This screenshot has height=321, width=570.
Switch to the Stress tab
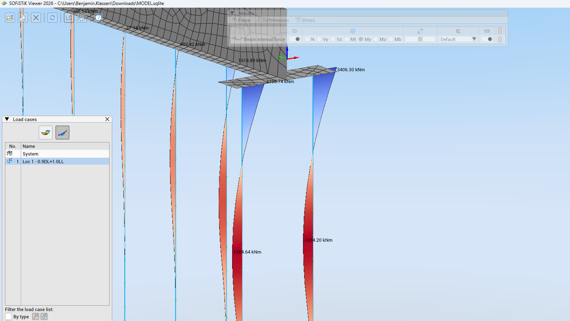point(305,20)
